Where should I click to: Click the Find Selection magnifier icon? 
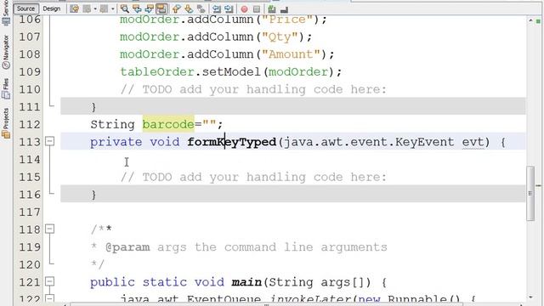125,8
